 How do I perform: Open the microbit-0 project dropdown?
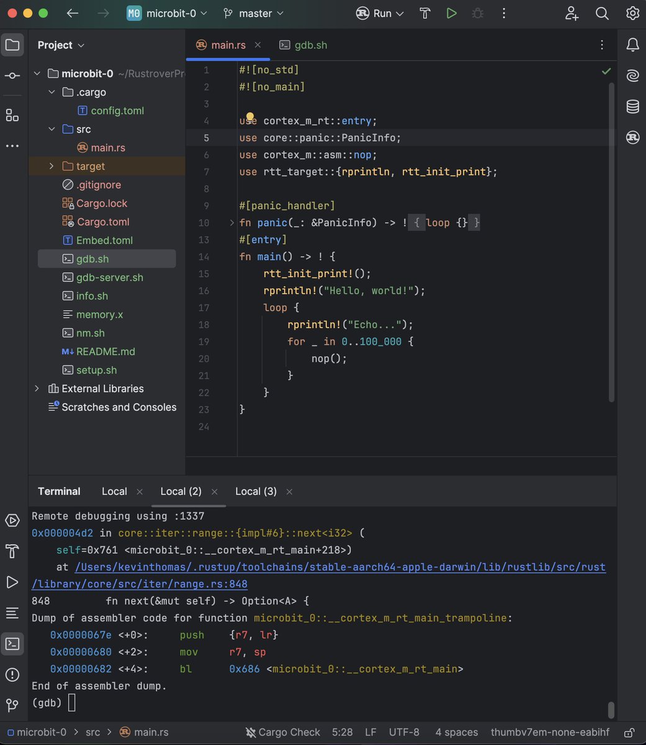click(168, 13)
